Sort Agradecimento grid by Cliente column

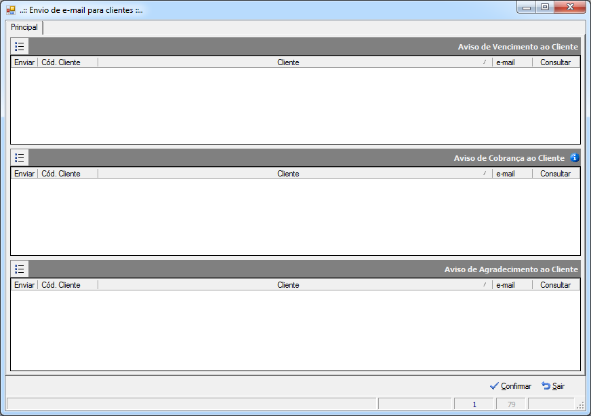click(x=295, y=285)
